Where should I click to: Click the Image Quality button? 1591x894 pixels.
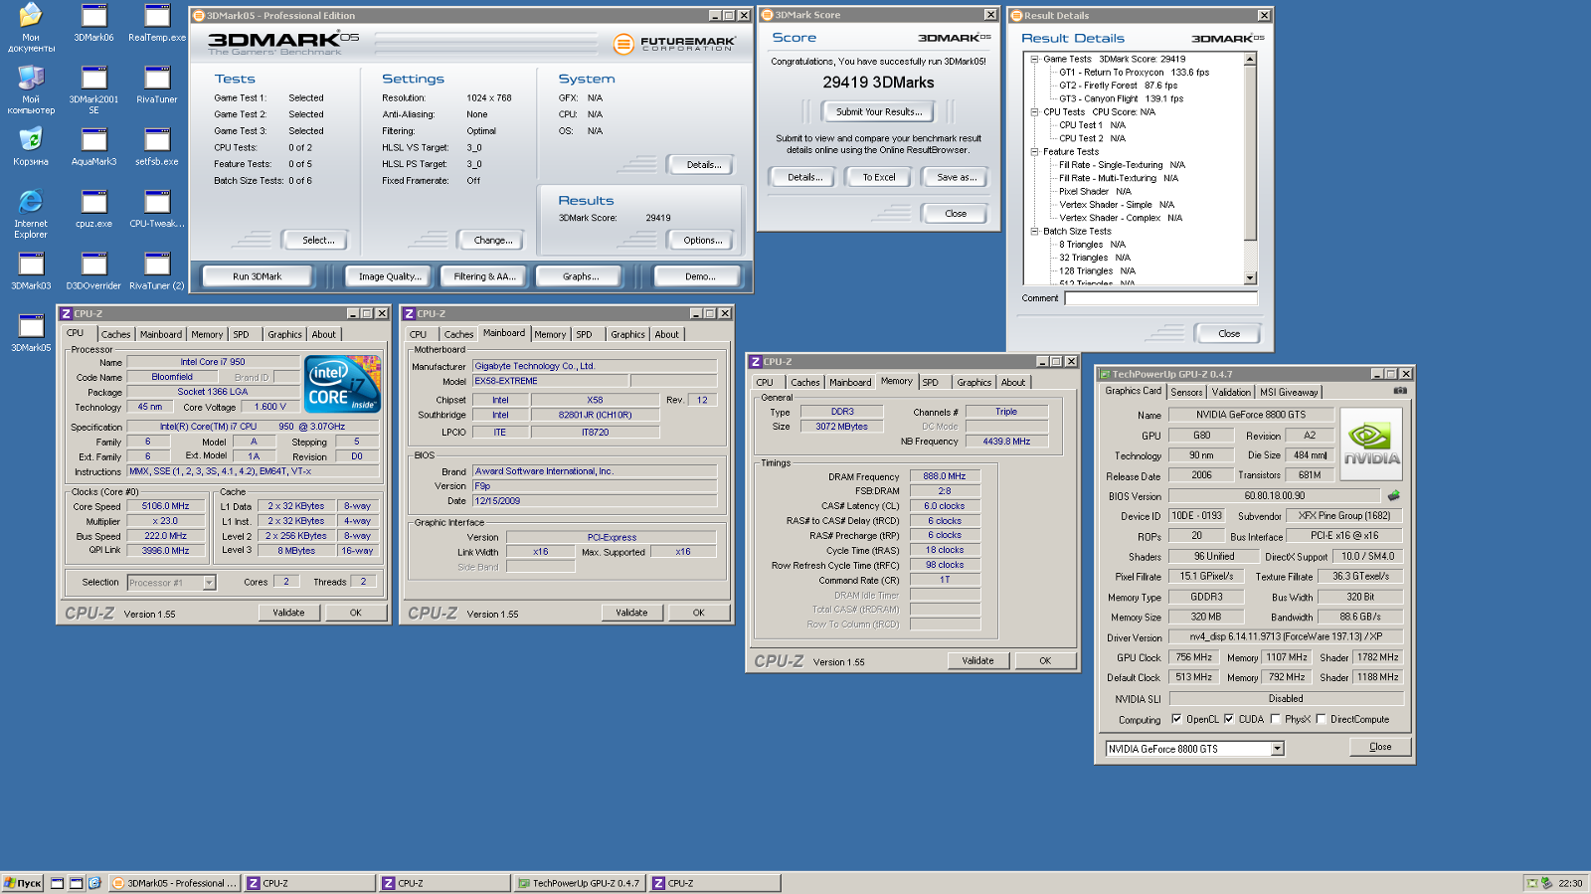click(390, 276)
